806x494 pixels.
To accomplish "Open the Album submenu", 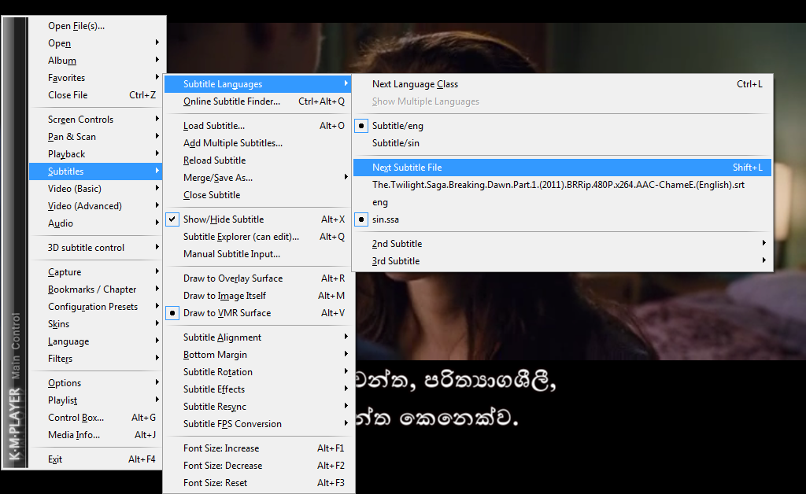I will click(96, 61).
